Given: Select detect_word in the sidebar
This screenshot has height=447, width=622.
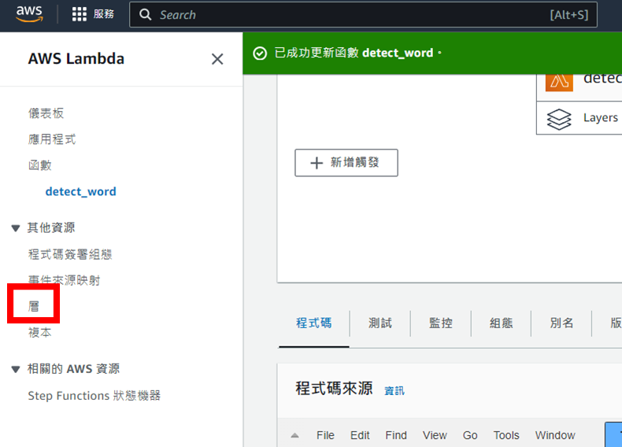Looking at the screenshot, I should point(81,191).
